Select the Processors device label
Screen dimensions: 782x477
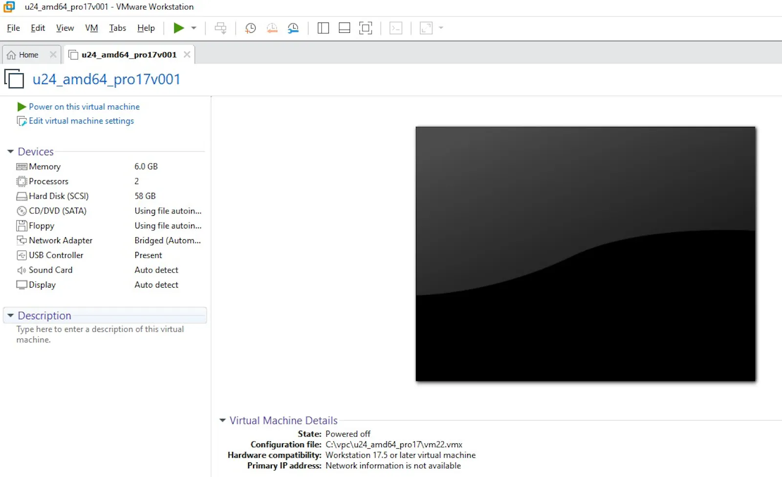click(x=48, y=181)
